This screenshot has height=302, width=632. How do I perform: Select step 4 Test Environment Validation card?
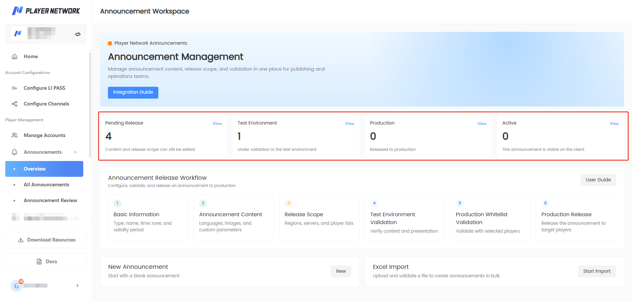point(405,217)
